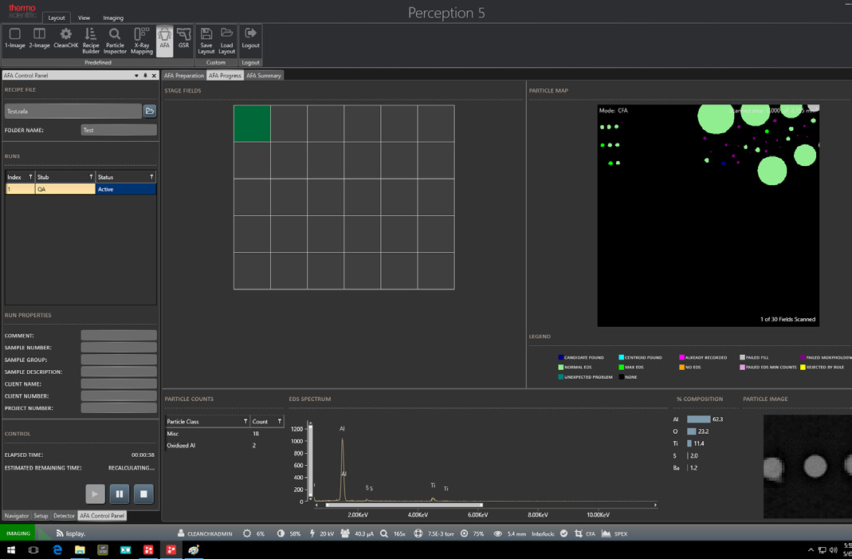Viewport: 852px width, 559px height.
Task: Browse for recipe file with folder icon
Action: pyautogui.click(x=149, y=111)
